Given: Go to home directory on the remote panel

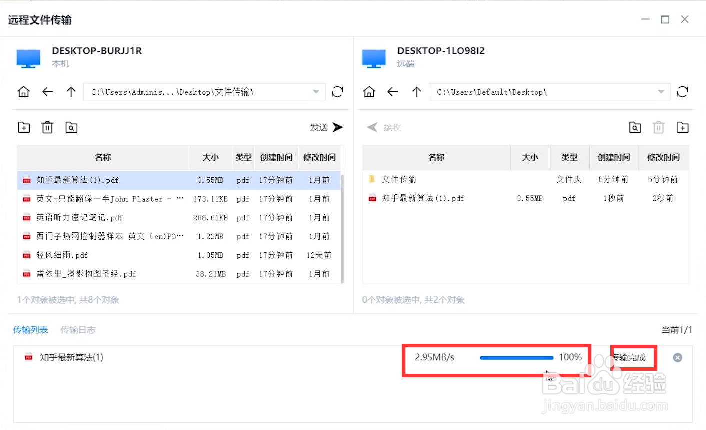Looking at the screenshot, I should (369, 92).
